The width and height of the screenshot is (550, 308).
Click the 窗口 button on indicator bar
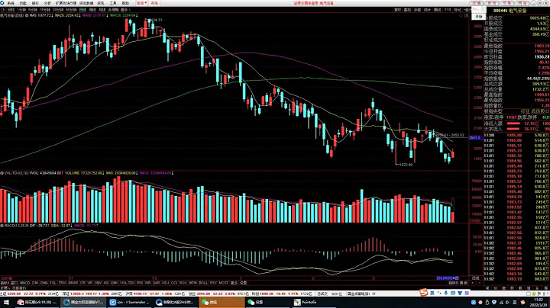pos(14,282)
